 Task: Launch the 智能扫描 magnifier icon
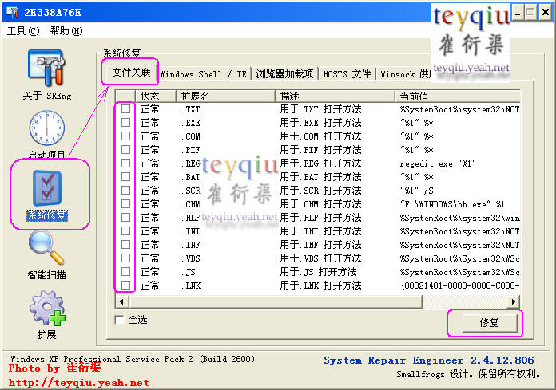(46, 250)
